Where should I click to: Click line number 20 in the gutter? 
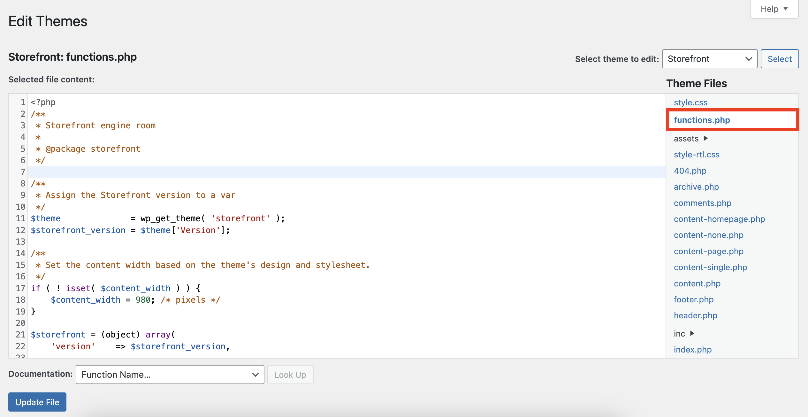tap(20, 323)
